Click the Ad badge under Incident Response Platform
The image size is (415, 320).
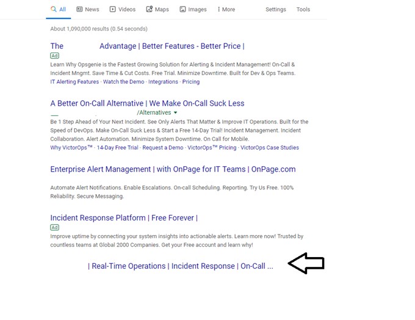54,227
